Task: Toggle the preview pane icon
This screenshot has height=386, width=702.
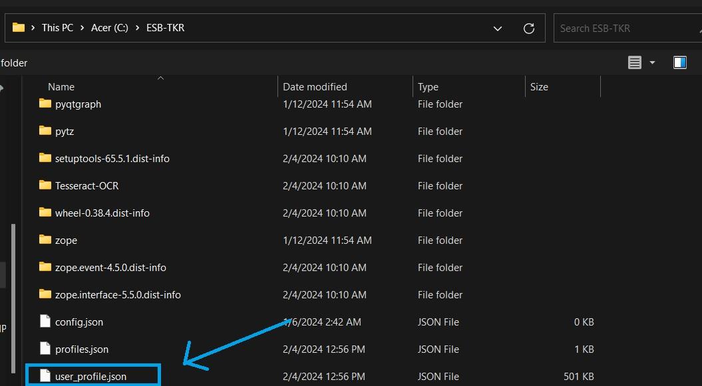Action: [x=679, y=62]
